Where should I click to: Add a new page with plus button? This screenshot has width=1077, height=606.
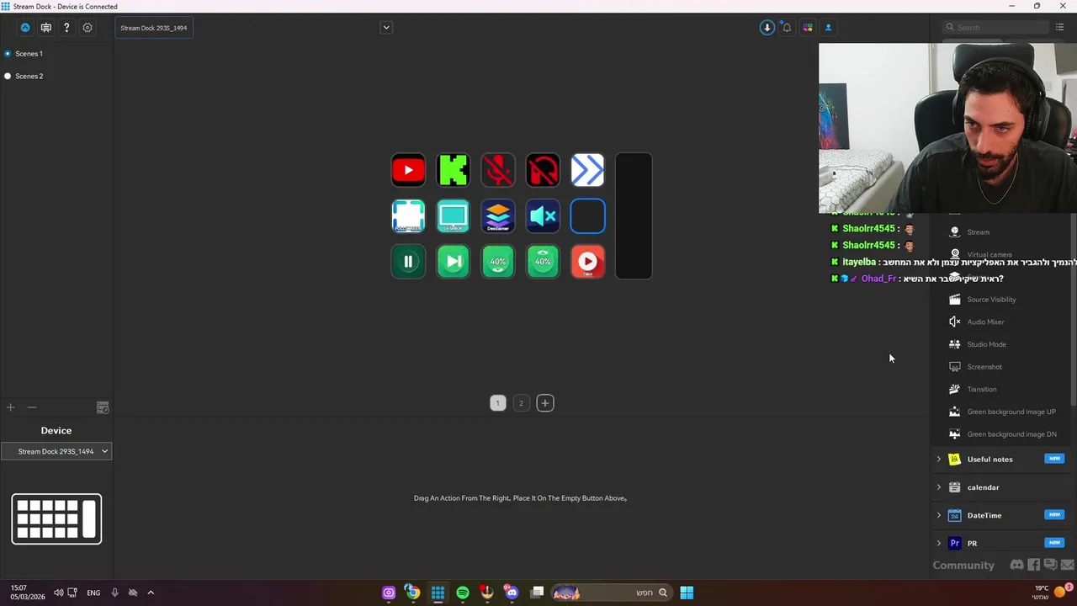coord(545,403)
